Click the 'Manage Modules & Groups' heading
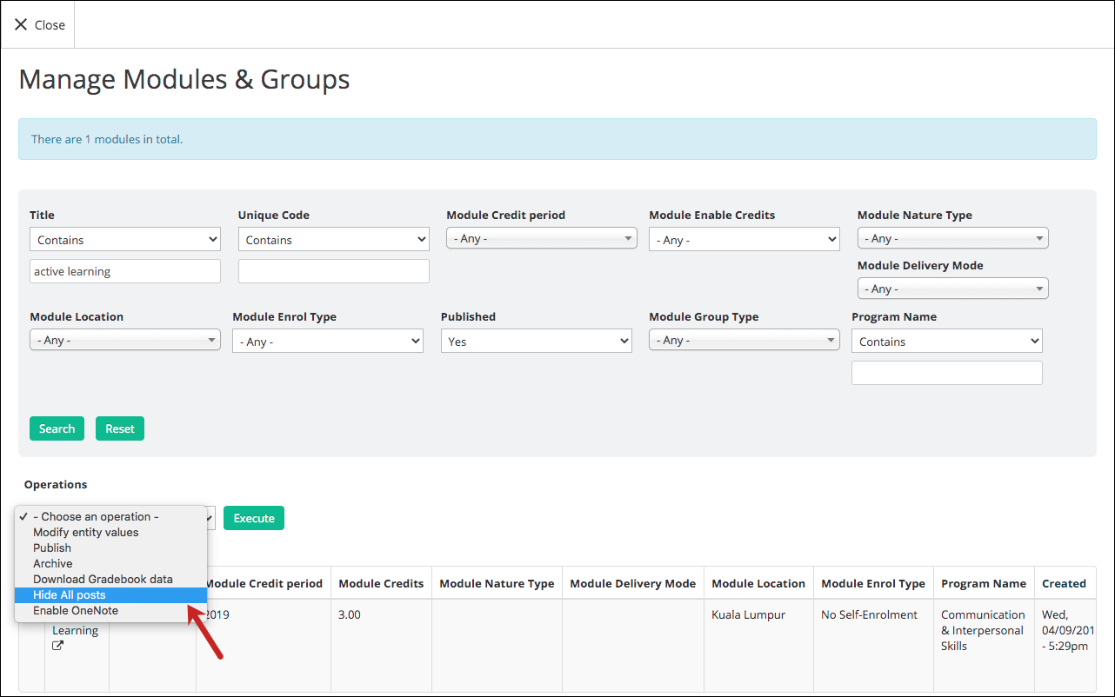Viewport: 1115px width, 697px height. 184,79
